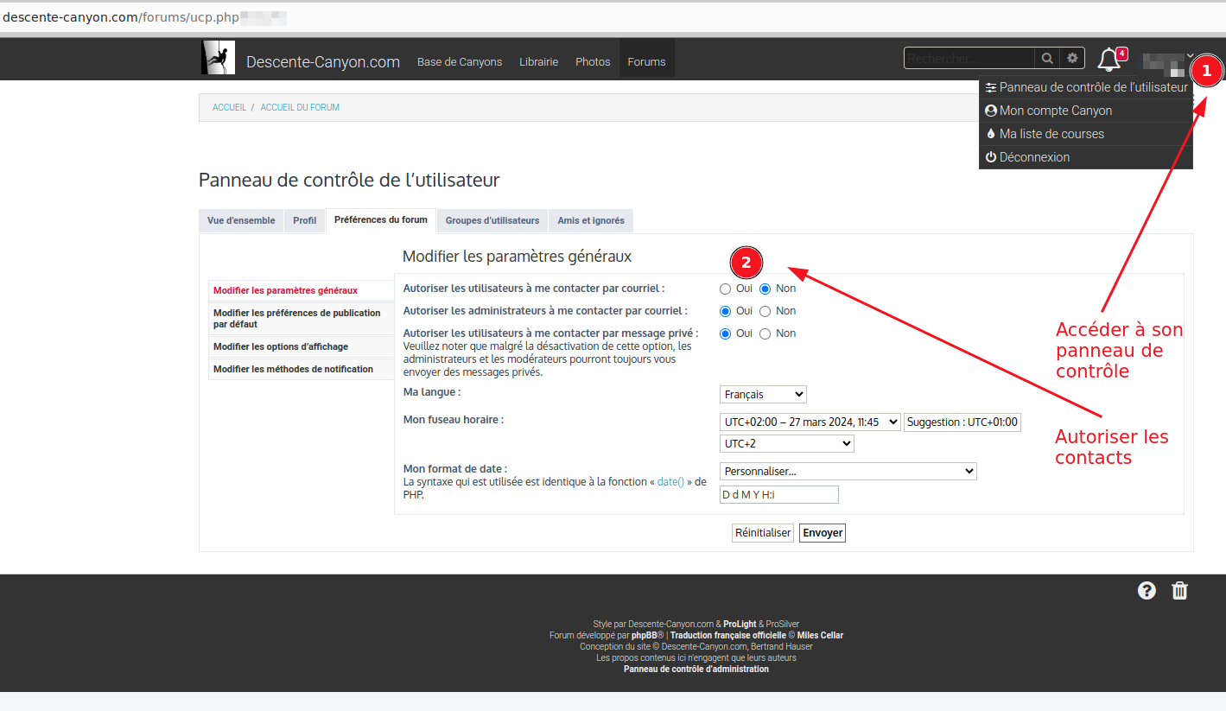Open Photos in top navigation

click(x=593, y=61)
